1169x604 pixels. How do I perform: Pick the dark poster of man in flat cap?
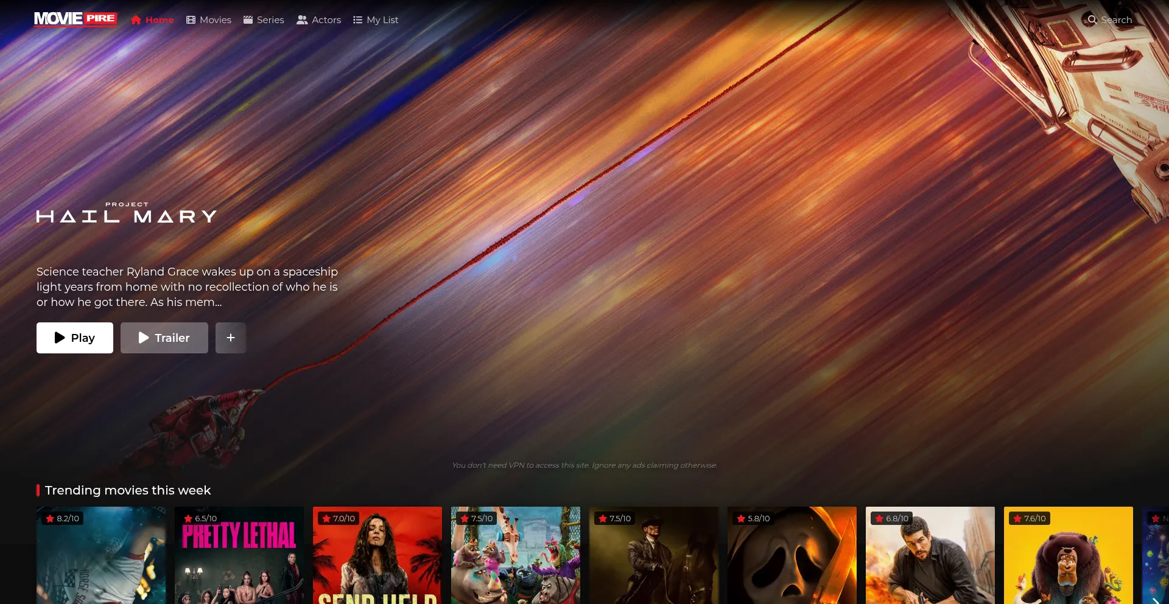pos(654,555)
